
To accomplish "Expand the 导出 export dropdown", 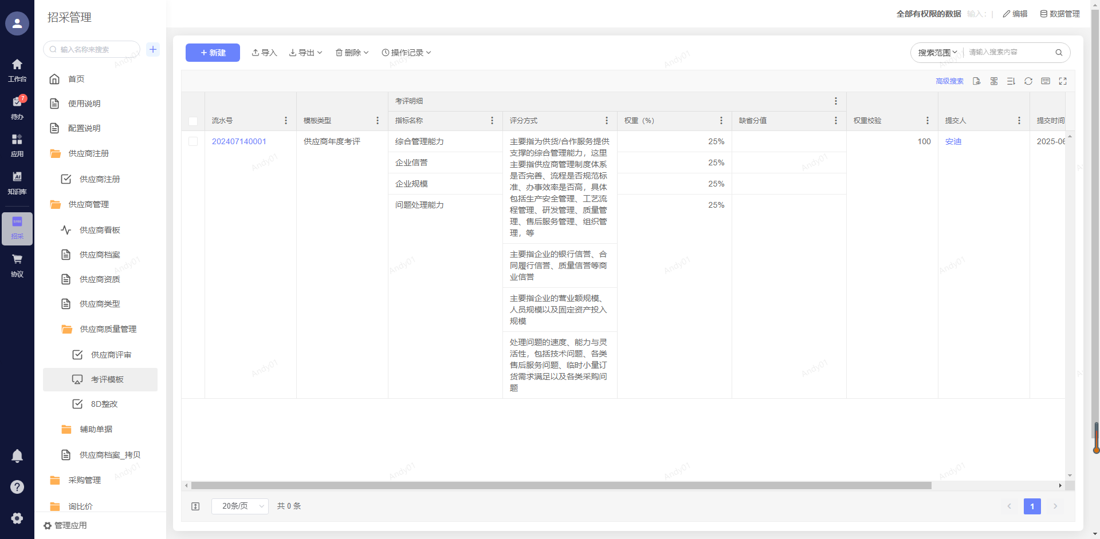I will point(306,53).
